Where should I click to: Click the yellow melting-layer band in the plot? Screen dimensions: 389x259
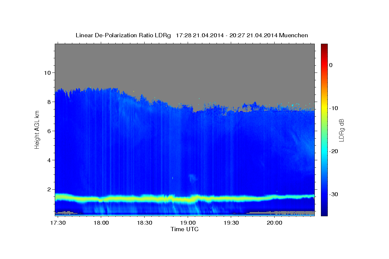185,198
